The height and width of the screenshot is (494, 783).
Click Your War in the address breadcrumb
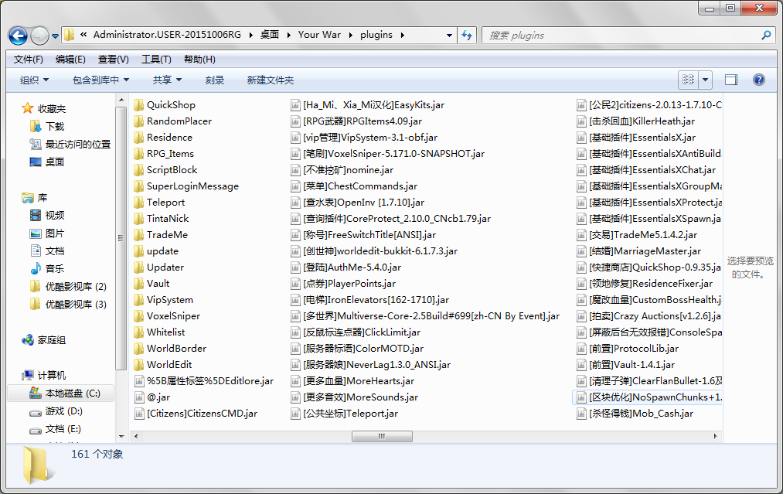(319, 35)
